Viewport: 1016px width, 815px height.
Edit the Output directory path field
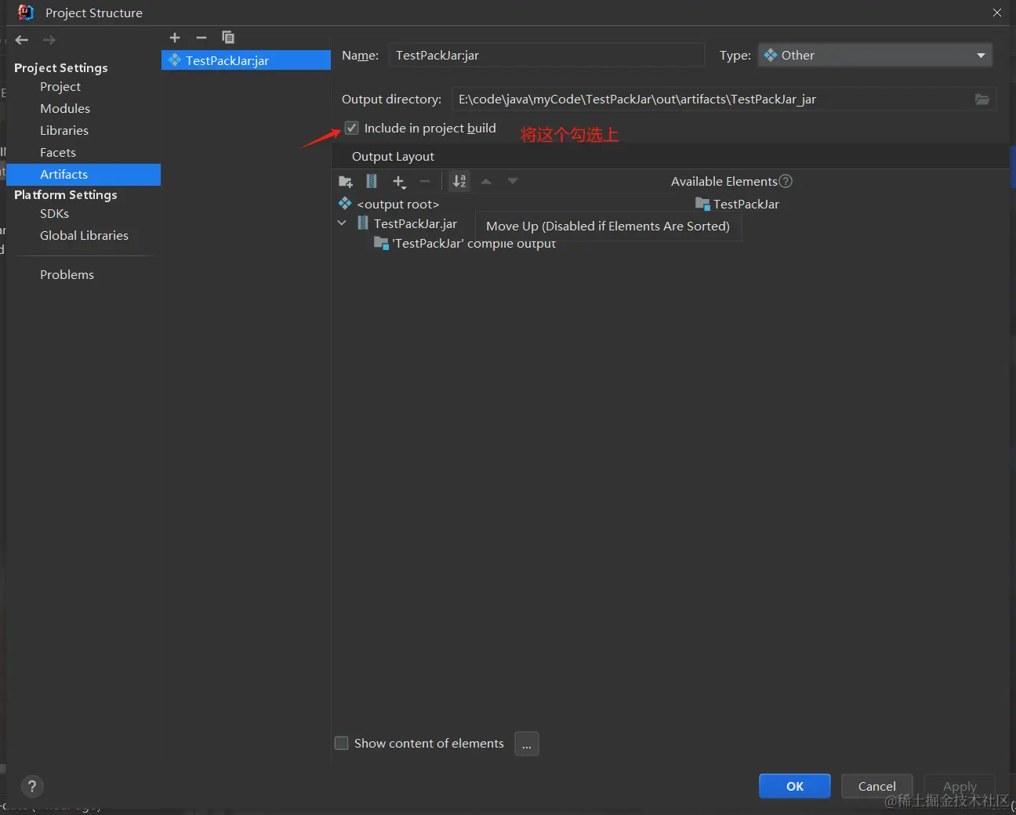[711, 100]
